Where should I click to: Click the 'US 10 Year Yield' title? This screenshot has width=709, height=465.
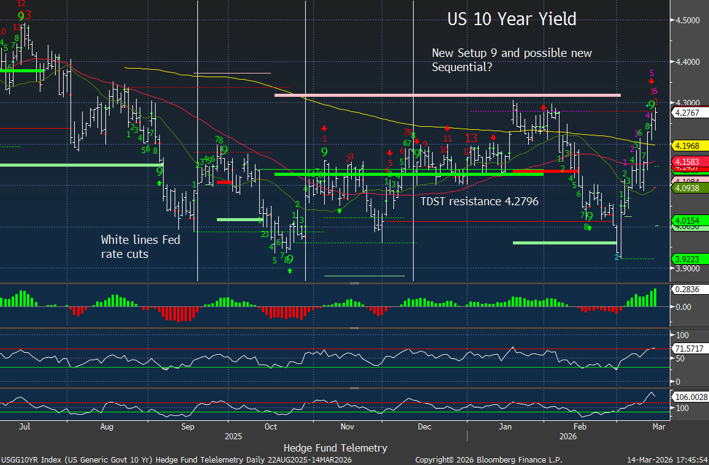512,19
